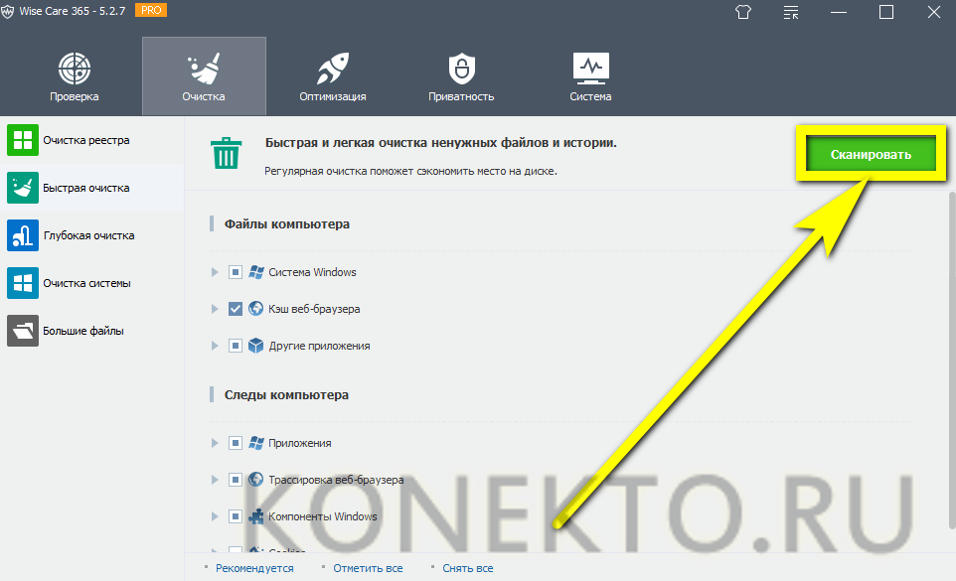Click the Быстрая очистка broom icon

coord(23,188)
